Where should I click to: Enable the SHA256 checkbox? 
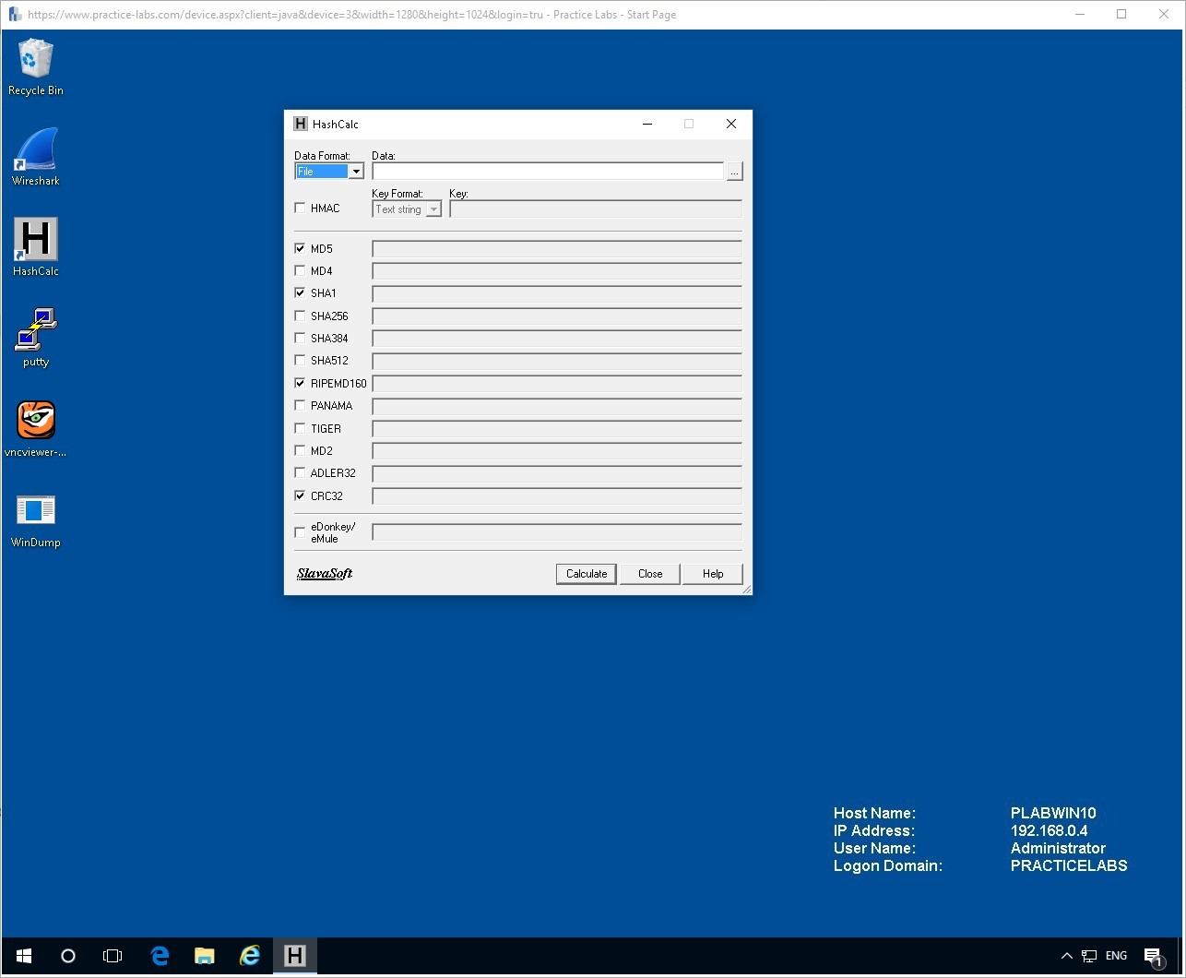pyautogui.click(x=300, y=315)
